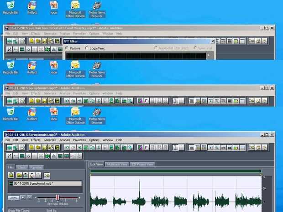Click the Undo icon in the inactive Soroptomist window toolbar
Screen dimensions: 283x212
67,101
